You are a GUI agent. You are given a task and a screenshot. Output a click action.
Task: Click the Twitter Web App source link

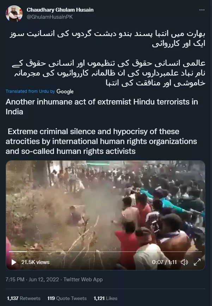click(83, 280)
